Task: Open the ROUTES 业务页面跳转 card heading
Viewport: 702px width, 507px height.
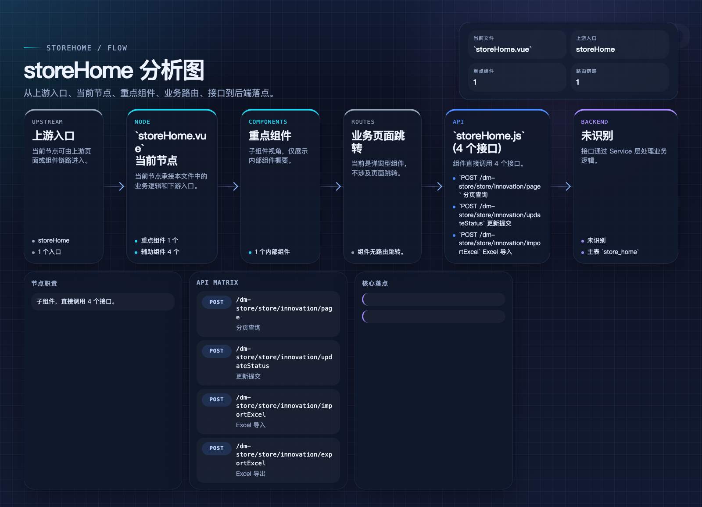Action: [378, 142]
